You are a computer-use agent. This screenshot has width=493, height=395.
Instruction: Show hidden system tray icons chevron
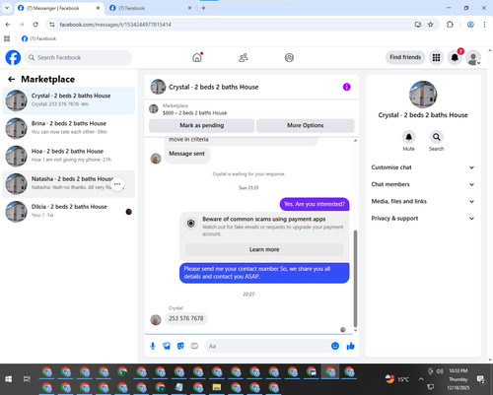pos(421,379)
